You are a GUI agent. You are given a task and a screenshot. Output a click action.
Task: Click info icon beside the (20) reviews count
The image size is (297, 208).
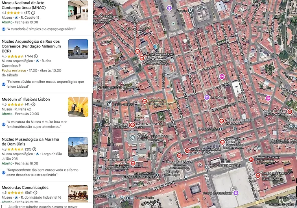pos(34,149)
